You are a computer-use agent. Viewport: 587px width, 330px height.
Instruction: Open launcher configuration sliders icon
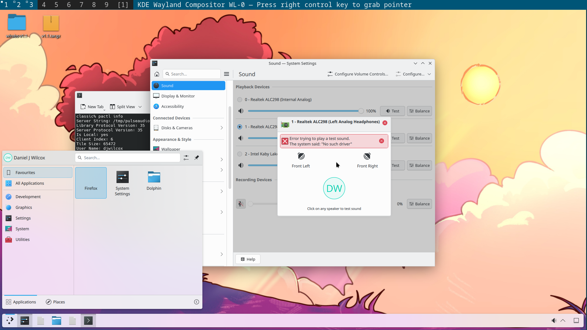186,158
